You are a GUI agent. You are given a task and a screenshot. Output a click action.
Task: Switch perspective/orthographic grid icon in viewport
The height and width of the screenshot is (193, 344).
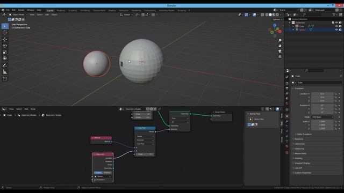279,57
